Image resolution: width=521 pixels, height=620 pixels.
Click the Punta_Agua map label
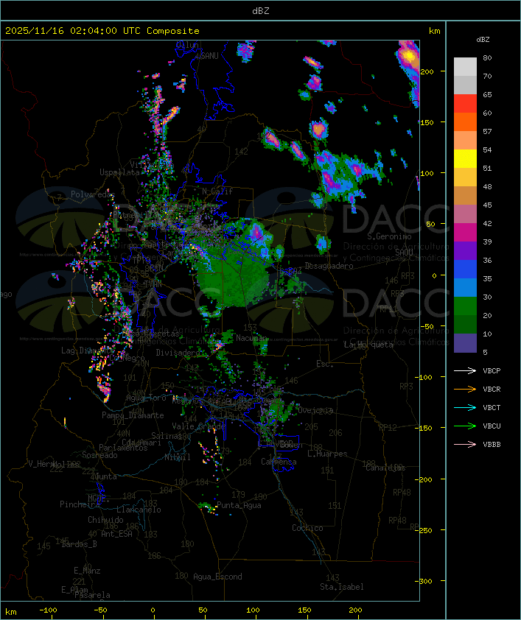click(239, 505)
